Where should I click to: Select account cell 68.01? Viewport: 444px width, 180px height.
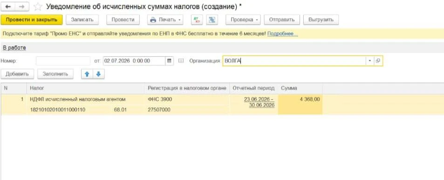120,110
